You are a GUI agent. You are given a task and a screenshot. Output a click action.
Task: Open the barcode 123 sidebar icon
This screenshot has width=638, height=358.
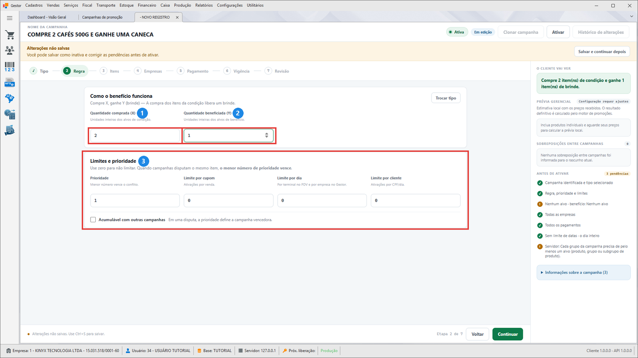(10, 67)
